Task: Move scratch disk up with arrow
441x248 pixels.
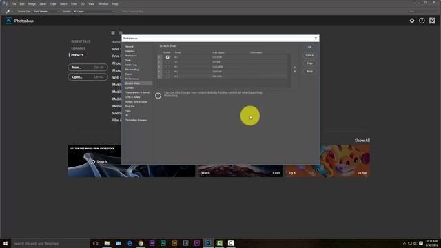Action: [x=295, y=68]
